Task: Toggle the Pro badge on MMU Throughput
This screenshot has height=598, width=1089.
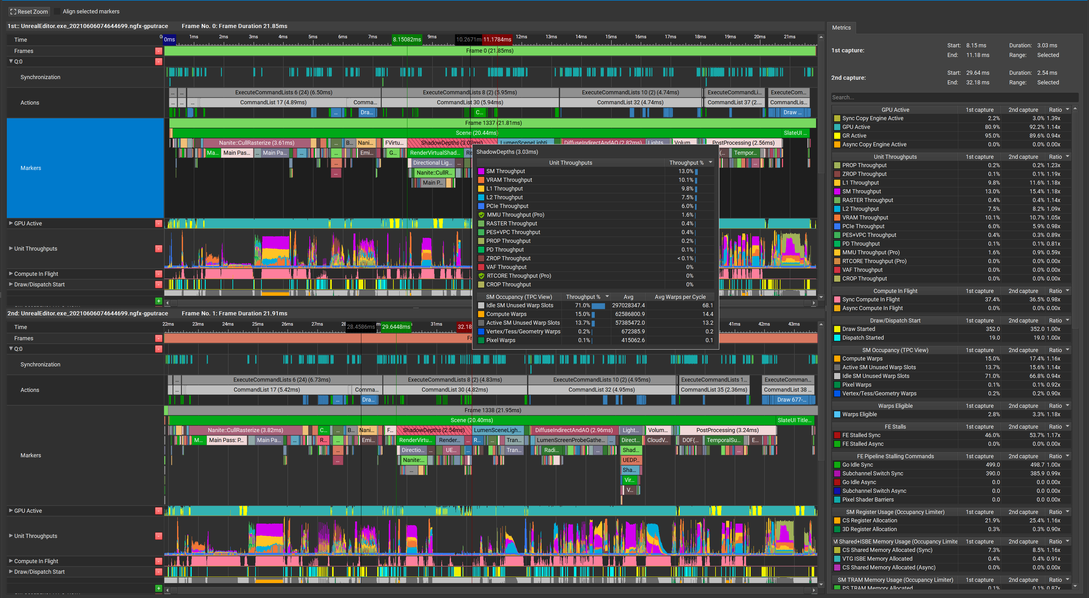Action: (482, 214)
